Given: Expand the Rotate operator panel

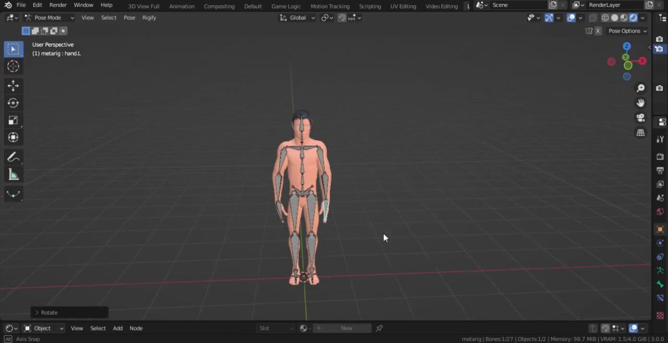Looking at the screenshot, I should tap(37, 312).
